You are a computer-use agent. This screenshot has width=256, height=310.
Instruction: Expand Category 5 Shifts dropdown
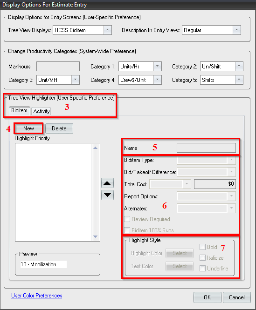pyautogui.click(x=239, y=80)
